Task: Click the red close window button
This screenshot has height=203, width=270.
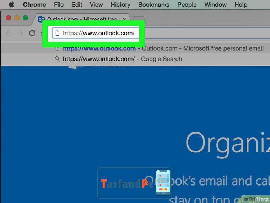Action: (9, 18)
